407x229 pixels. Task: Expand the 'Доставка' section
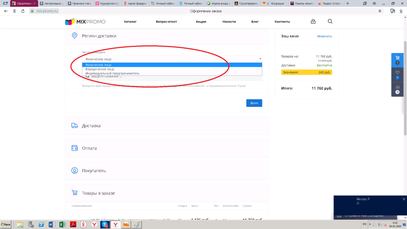coord(91,126)
